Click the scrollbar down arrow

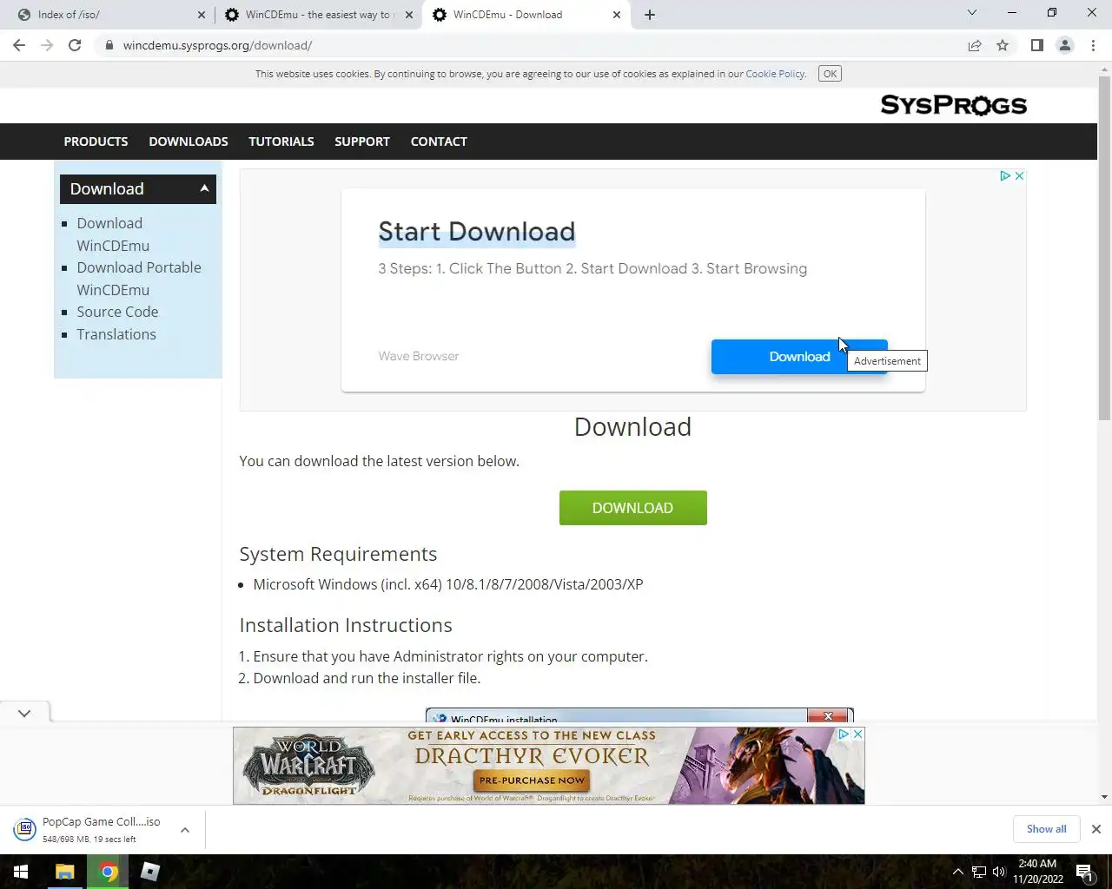click(x=1104, y=797)
